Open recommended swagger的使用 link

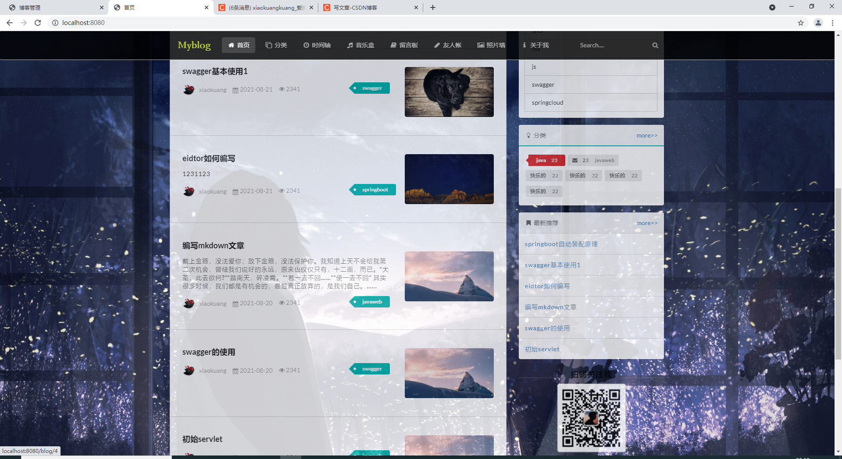[547, 328]
